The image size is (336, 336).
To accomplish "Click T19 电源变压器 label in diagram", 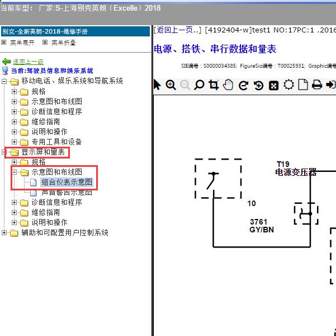I will click(x=296, y=169).
